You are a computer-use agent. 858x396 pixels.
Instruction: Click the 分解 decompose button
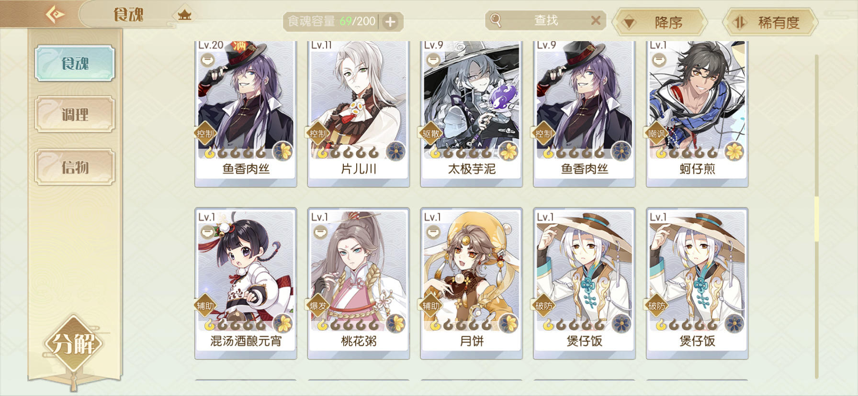click(73, 343)
